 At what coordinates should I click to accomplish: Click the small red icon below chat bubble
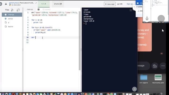pos(162,53)
